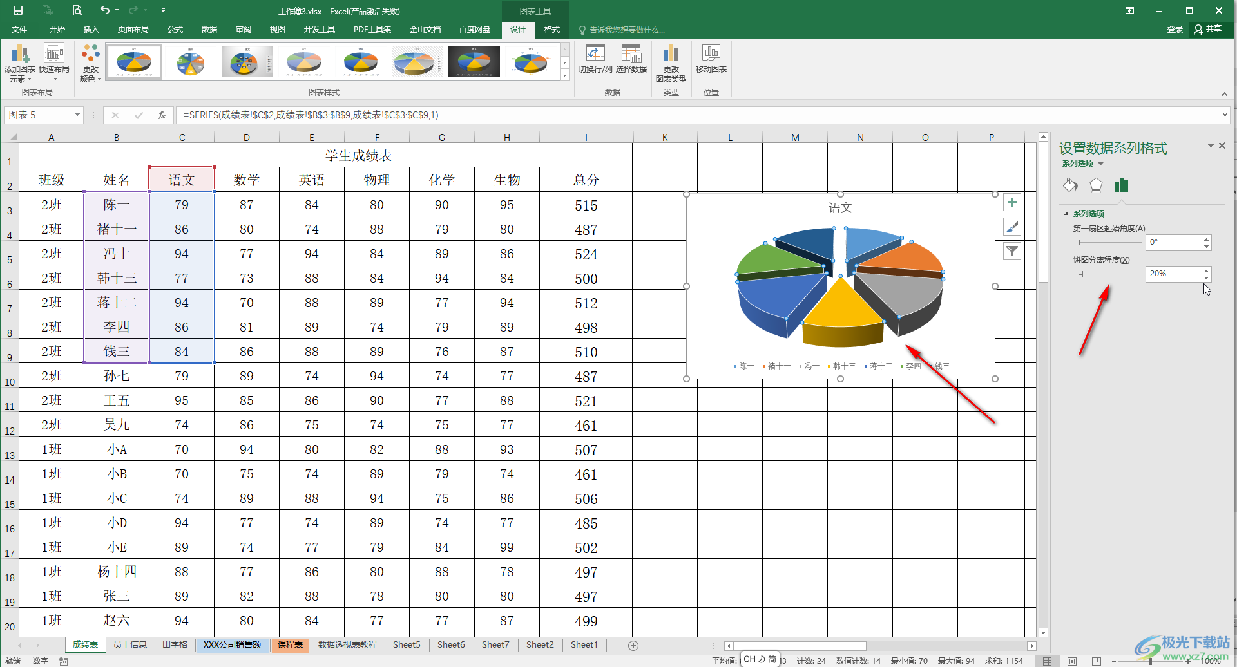Click 移动图表 move chart button
The image size is (1237, 667).
coord(711,59)
